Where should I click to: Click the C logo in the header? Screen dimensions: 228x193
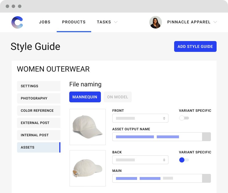17,22
